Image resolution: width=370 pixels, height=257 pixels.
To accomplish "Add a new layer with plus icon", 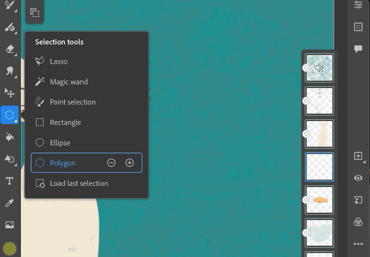I will point(358,156).
